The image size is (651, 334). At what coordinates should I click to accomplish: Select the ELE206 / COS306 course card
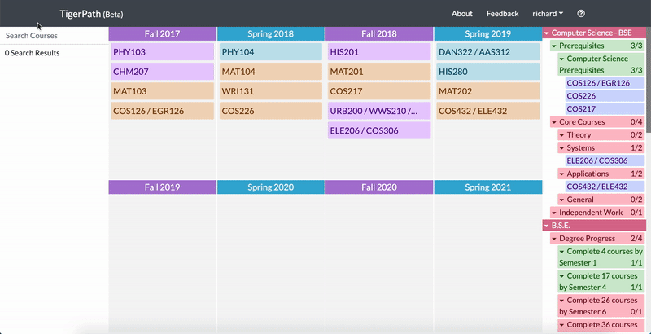tap(378, 130)
